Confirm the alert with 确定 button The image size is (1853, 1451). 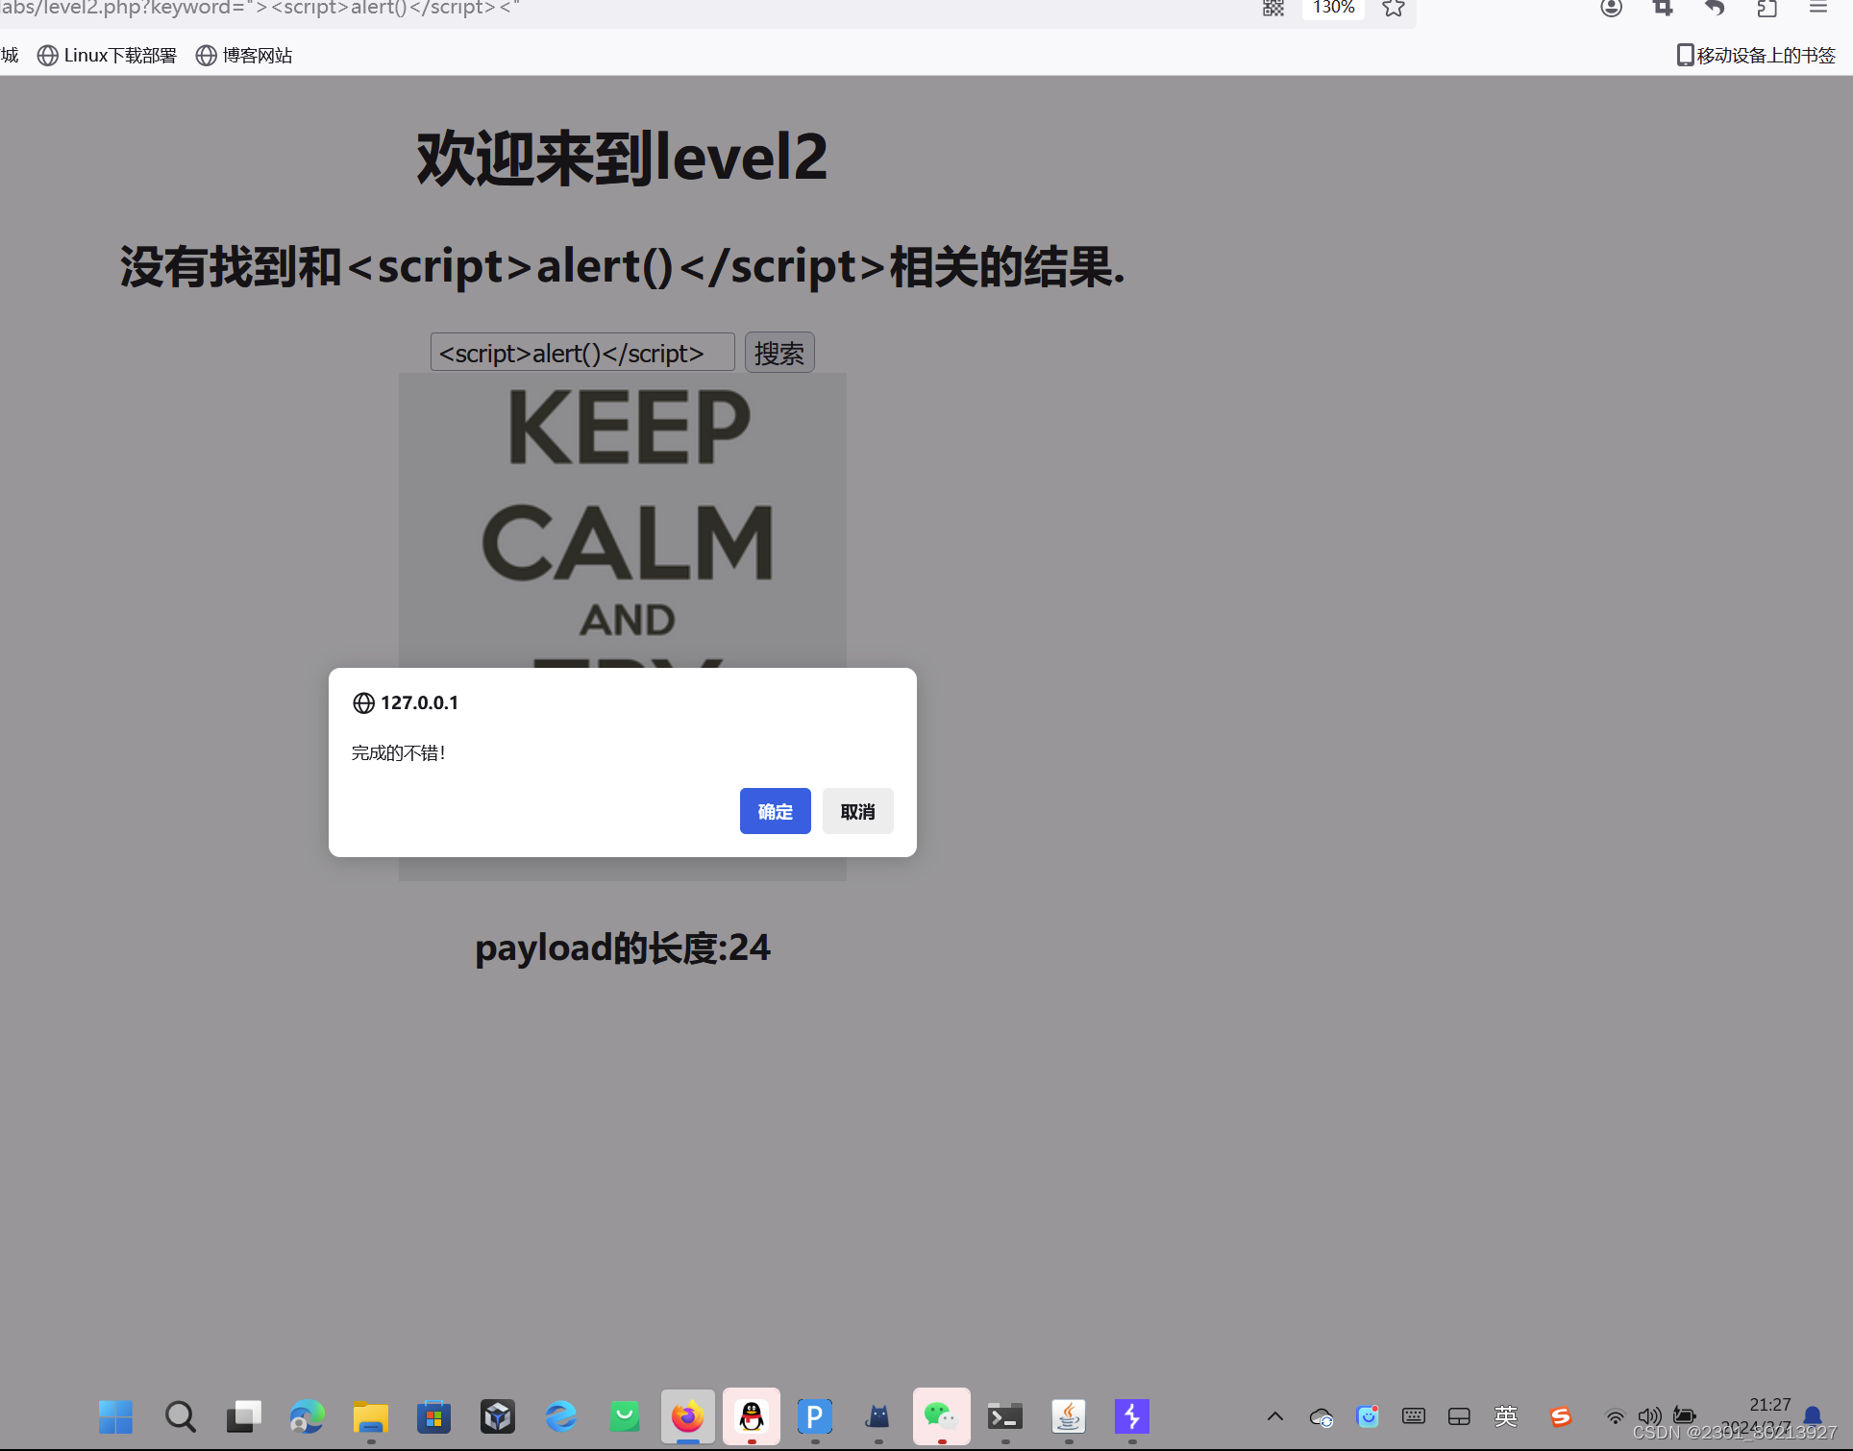tap(775, 811)
